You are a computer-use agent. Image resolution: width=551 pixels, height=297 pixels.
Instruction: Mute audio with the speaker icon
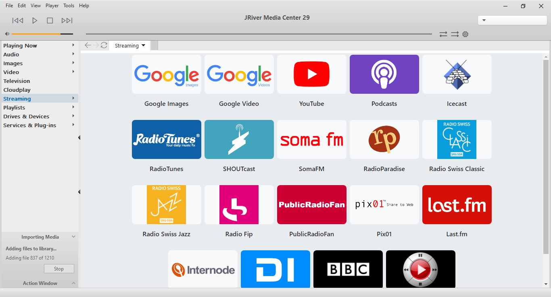pos(7,34)
